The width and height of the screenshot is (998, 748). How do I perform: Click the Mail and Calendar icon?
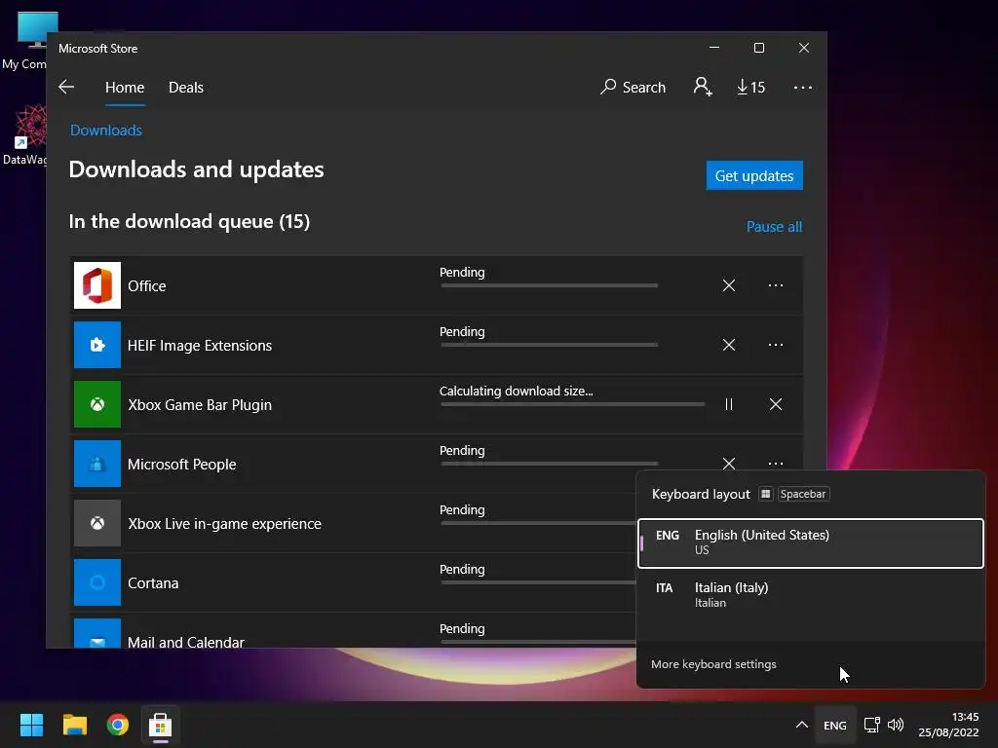click(97, 633)
